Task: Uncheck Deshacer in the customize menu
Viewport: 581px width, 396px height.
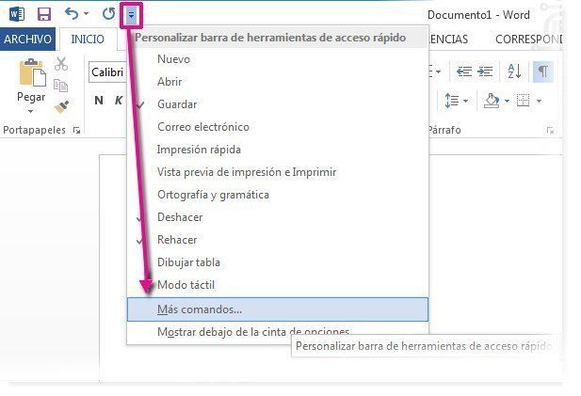Action: click(180, 217)
